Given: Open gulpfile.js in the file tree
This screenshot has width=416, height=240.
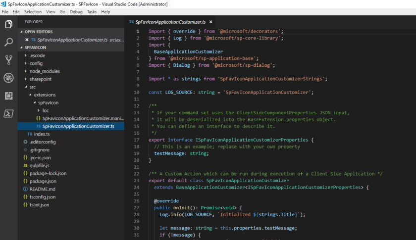Looking at the screenshot, I should [x=39, y=166].
